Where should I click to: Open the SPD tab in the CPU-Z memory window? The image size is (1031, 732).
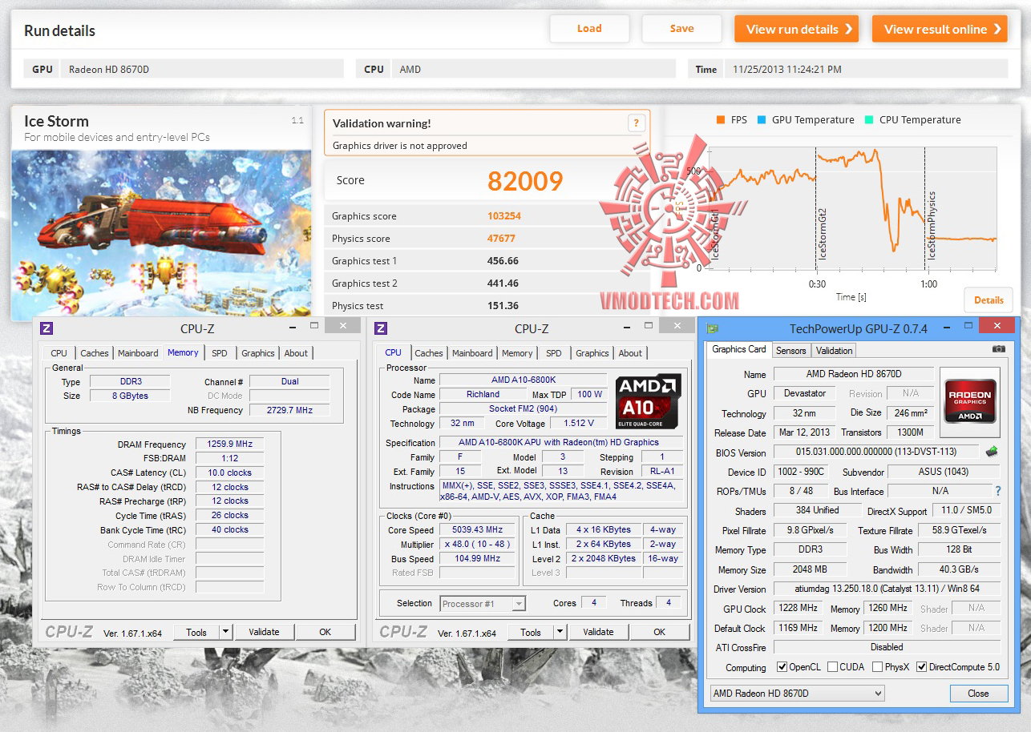pos(220,353)
